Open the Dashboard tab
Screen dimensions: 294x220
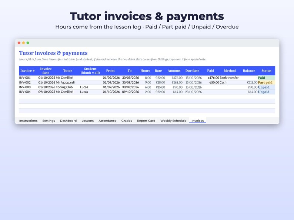(x=68, y=121)
